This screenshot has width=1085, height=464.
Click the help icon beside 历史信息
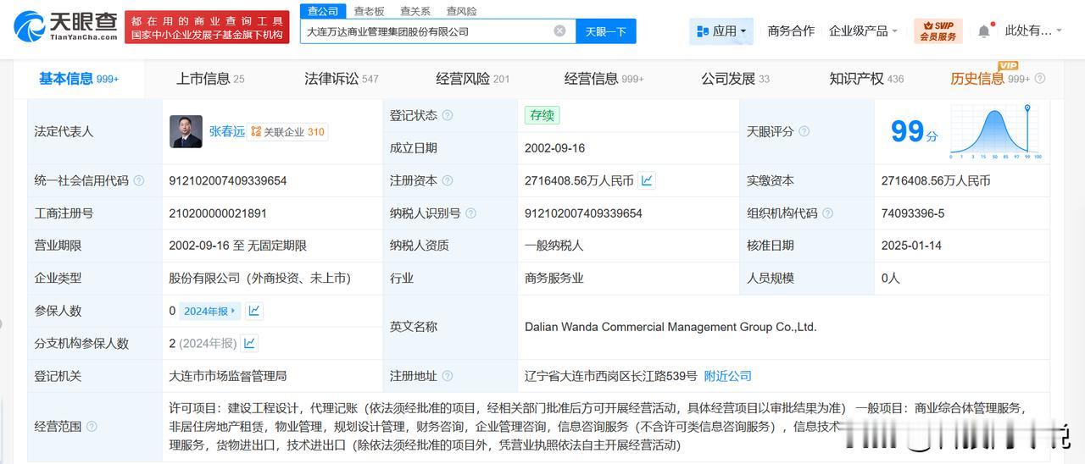pos(1040,79)
